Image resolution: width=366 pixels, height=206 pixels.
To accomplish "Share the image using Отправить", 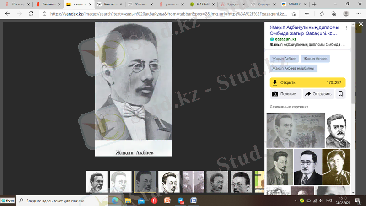I will click(x=318, y=94).
